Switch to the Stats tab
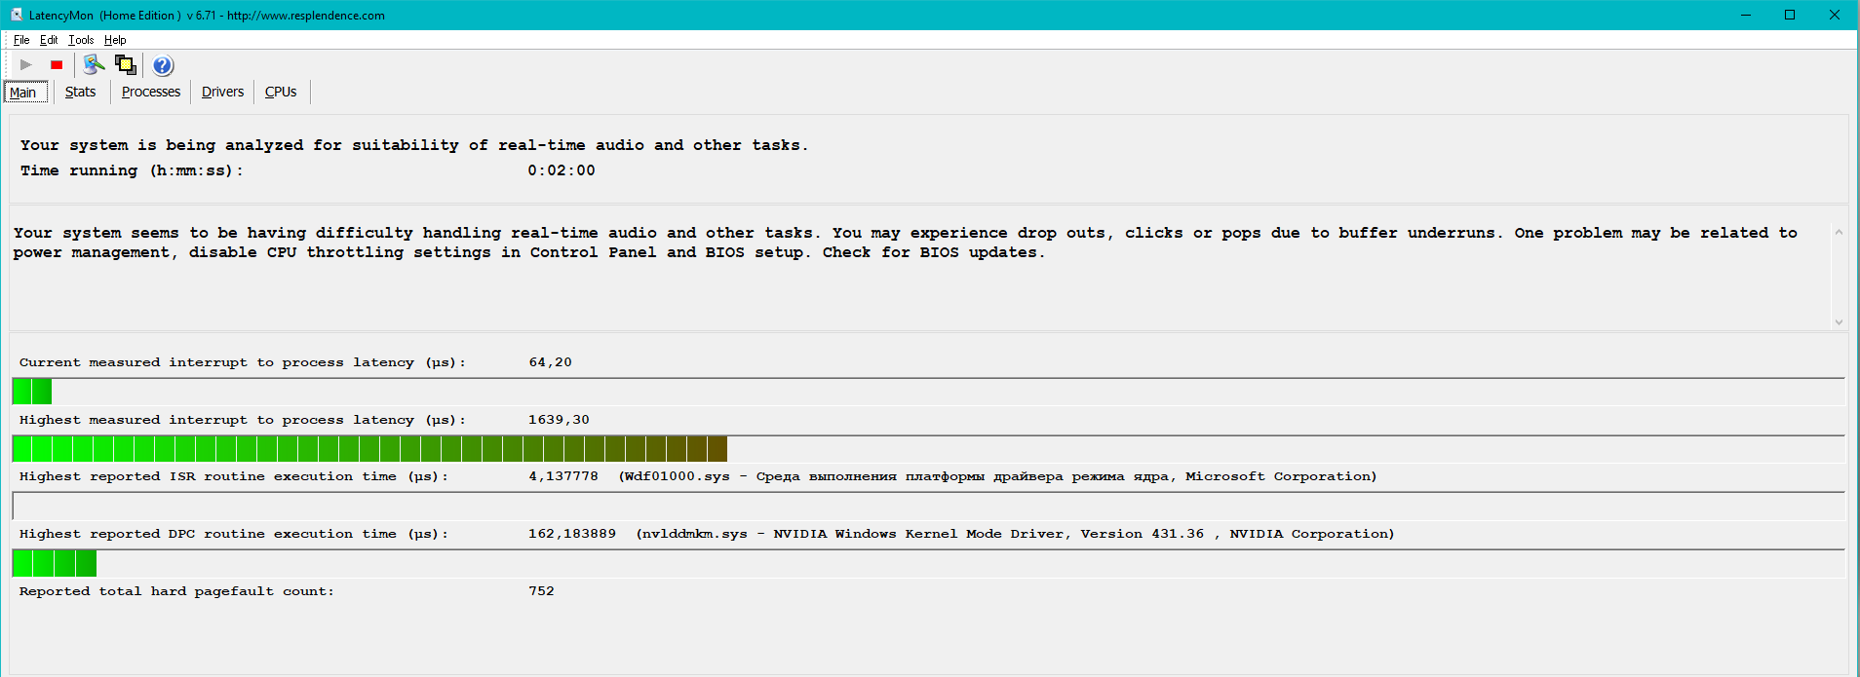This screenshot has height=677, width=1860. click(81, 92)
